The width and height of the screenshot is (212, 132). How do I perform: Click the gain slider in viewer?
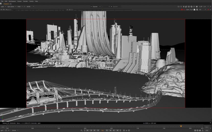click(x=38, y=9)
